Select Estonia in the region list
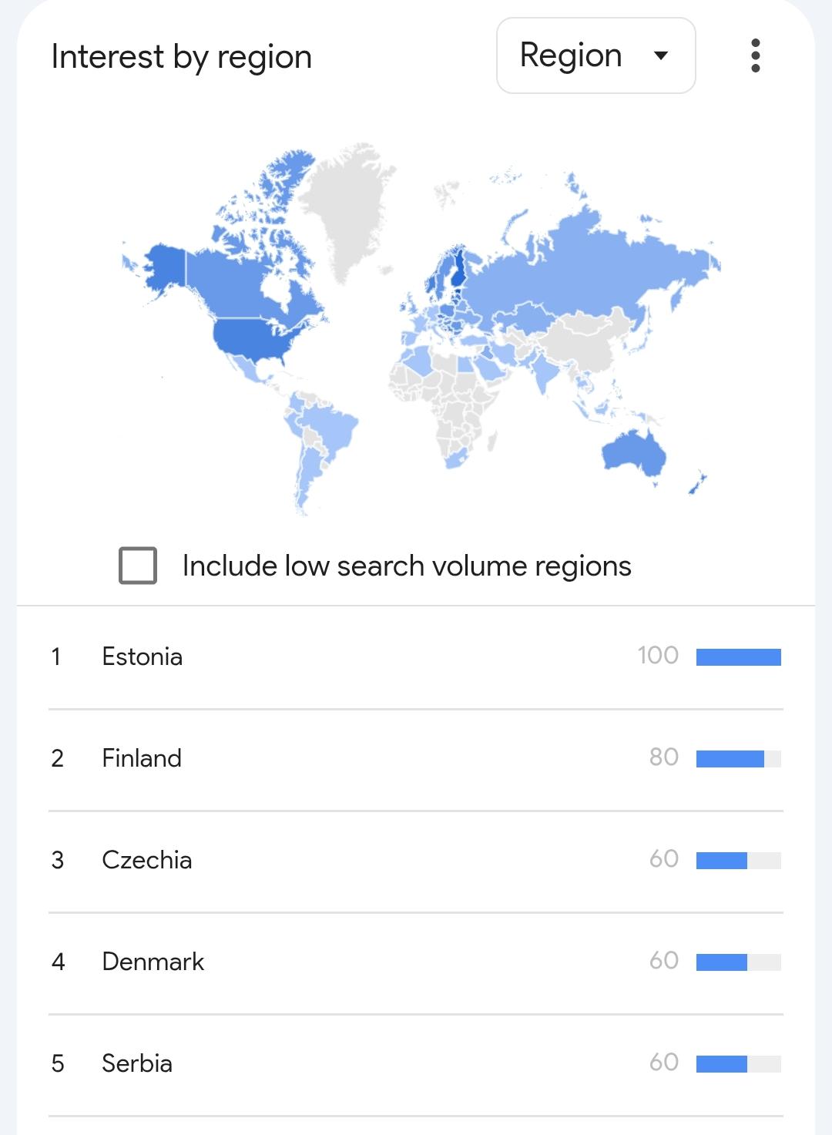Image resolution: width=832 pixels, height=1135 pixels. click(x=143, y=656)
